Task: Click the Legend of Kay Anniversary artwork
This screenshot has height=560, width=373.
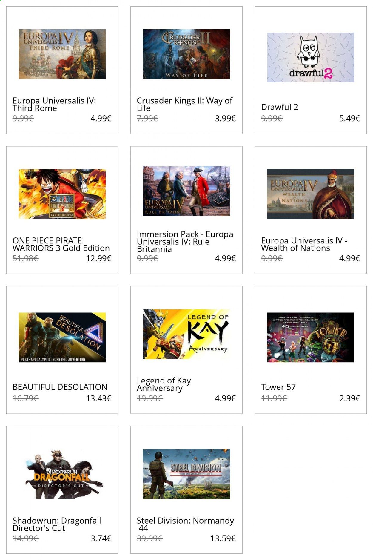Action: click(x=186, y=334)
